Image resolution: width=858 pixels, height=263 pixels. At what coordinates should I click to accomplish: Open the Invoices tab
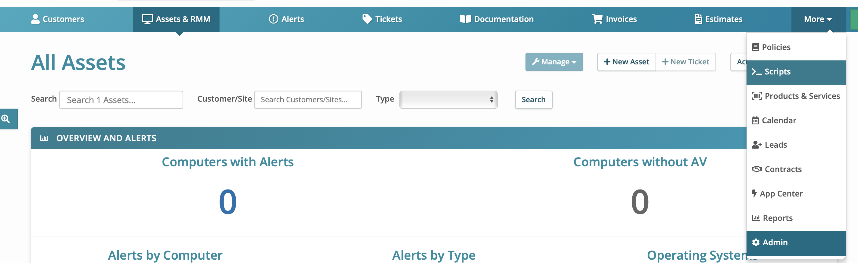[x=614, y=19]
